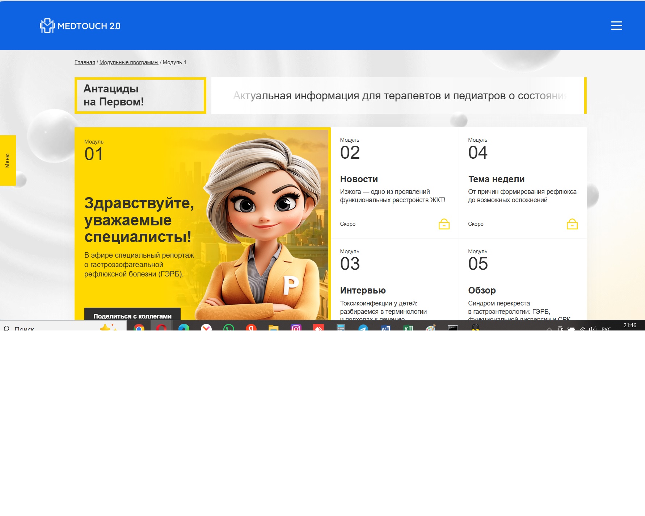Go to Главная breadcrumb link
Screen dimensions: 645x516
[x=85, y=62]
